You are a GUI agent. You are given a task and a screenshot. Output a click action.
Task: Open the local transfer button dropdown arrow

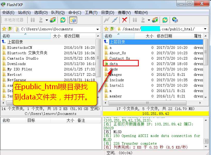click(47, 20)
